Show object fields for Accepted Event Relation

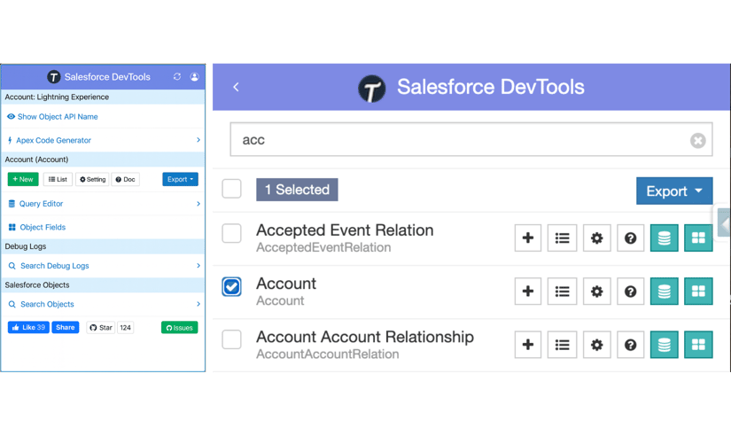tap(698, 237)
